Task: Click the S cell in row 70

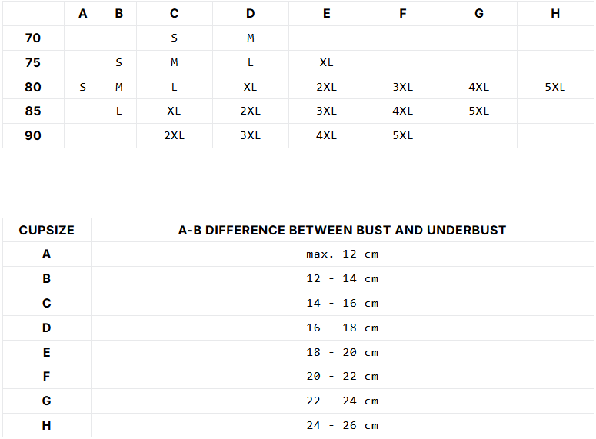Action: pos(174,38)
